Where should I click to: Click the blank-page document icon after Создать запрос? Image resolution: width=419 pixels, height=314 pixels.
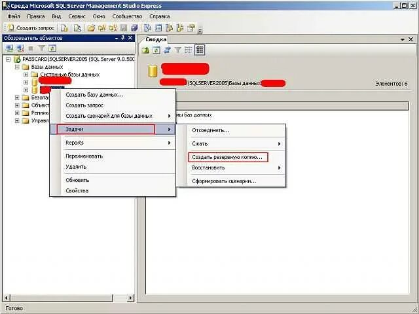click(x=64, y=27)
